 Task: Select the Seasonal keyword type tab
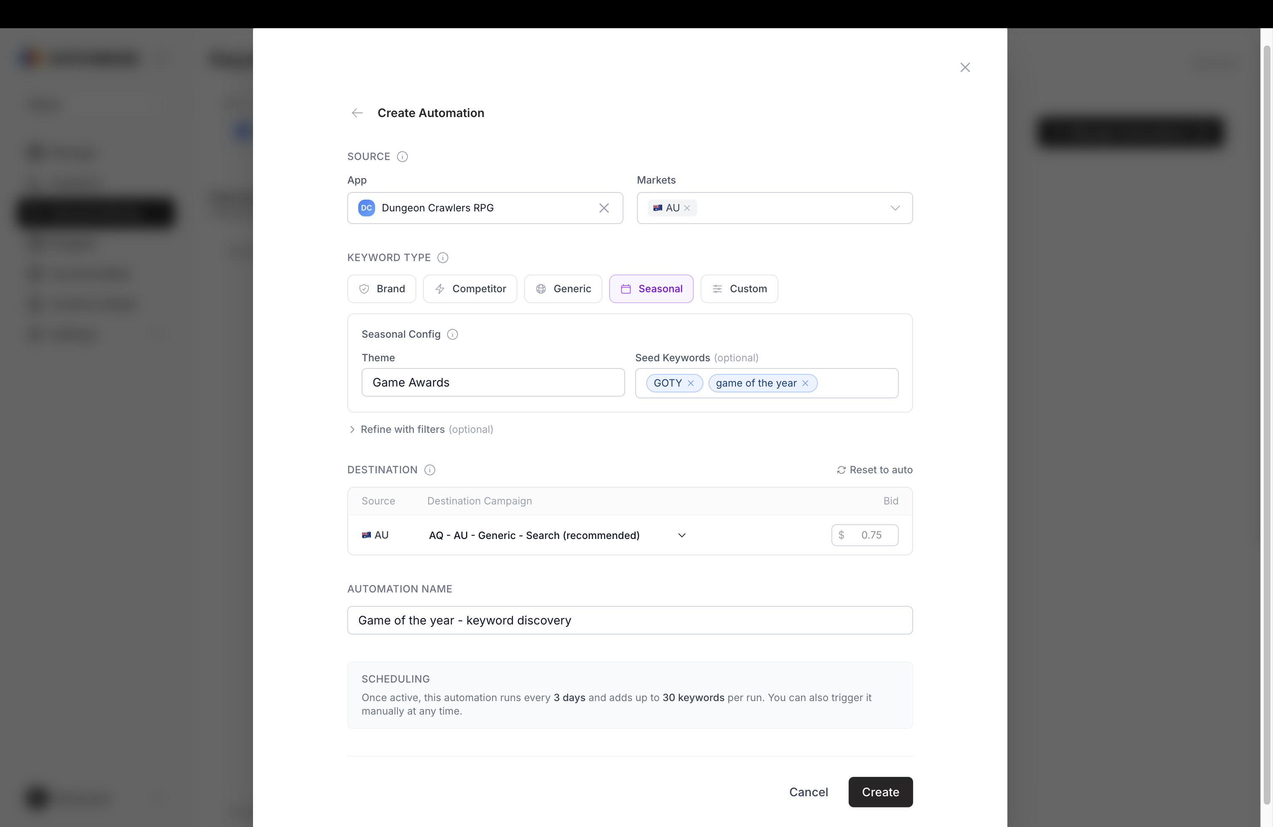[x=651, y=289]
